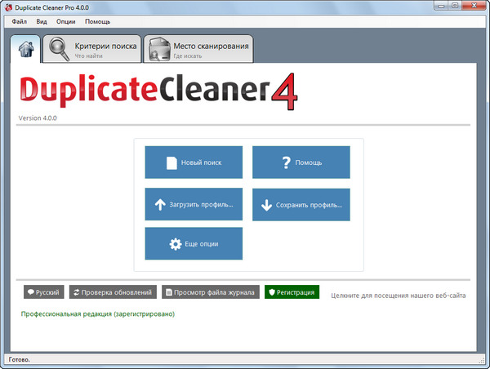Click the green Регистрация button
This screenshot has width=490, height=369.
(x=292, y=292)
